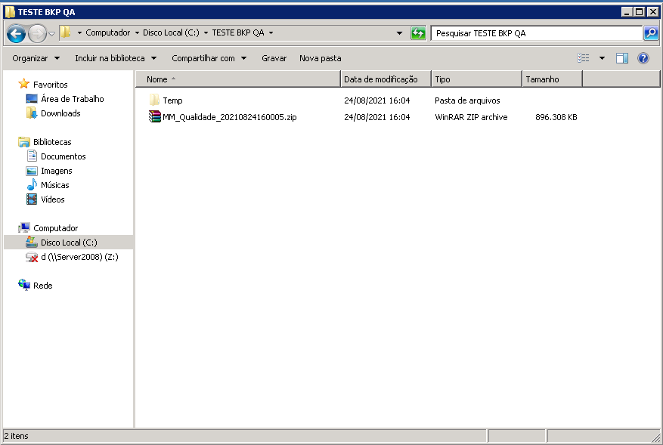Sort by the Data de modificação column
This screenshot has width=663, height=445.
point(386,79)
